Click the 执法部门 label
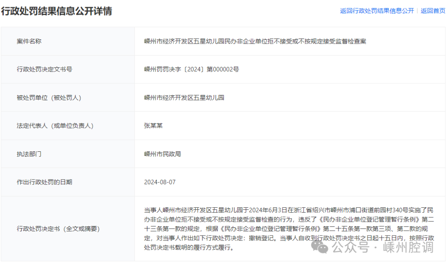Image resolution: width=448 pixels, height=265 pixels. point(29,154)
